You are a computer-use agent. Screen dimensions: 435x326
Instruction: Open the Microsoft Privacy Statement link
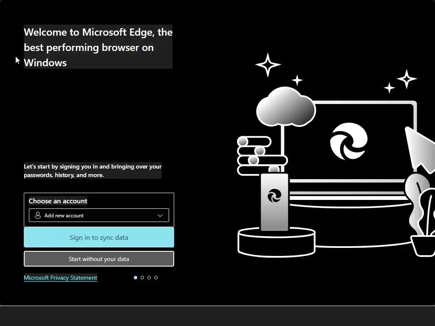point(60,278)
